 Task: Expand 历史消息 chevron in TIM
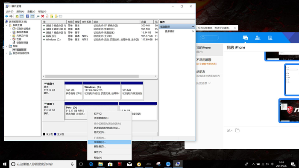[x=209, y=83]
